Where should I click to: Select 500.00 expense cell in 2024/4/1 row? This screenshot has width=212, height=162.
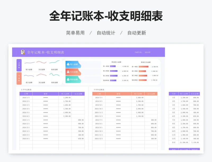[x=78, y=131]
